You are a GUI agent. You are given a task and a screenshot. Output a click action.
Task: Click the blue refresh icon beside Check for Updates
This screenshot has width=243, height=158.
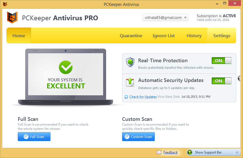pyautogui.click(x=126, y=97)
